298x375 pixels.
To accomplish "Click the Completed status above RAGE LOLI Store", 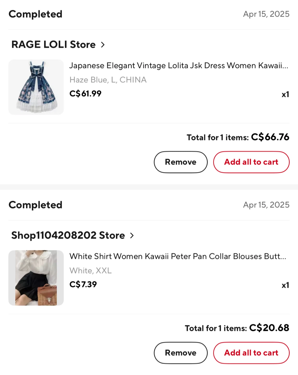I will 35,14.
